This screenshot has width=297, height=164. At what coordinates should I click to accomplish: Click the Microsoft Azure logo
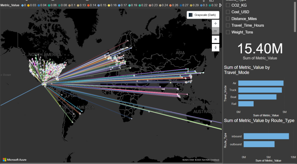(15, 160)
